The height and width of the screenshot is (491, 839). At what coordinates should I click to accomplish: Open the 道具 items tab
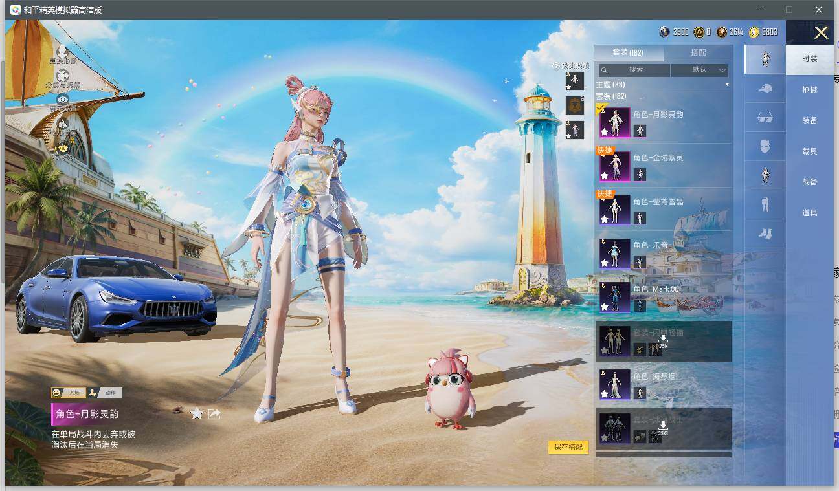[x=810, y=213]
